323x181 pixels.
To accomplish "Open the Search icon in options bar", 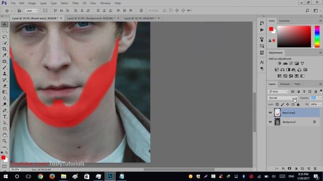I will pyautogui.click(x=307, y=11).
